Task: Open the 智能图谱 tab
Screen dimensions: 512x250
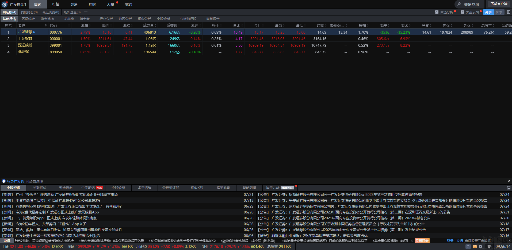Action: tap(249, 188)
